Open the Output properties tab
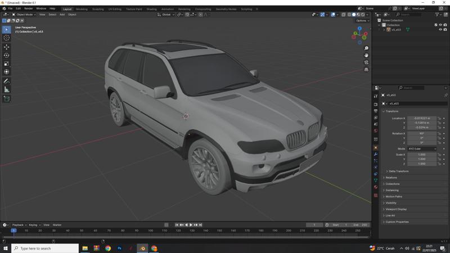 pos(376,111)
